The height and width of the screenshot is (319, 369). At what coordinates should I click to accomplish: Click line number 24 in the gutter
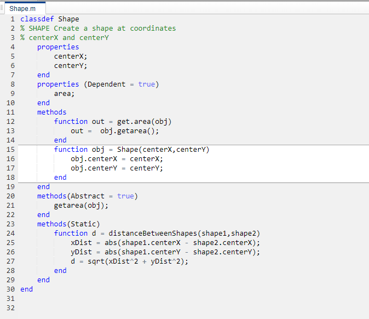point(10,233)
